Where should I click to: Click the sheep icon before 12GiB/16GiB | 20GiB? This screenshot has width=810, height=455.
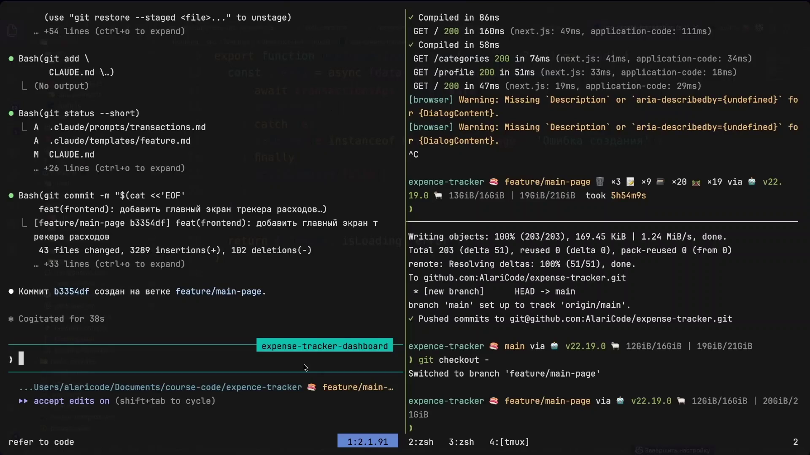coord(681,401)
